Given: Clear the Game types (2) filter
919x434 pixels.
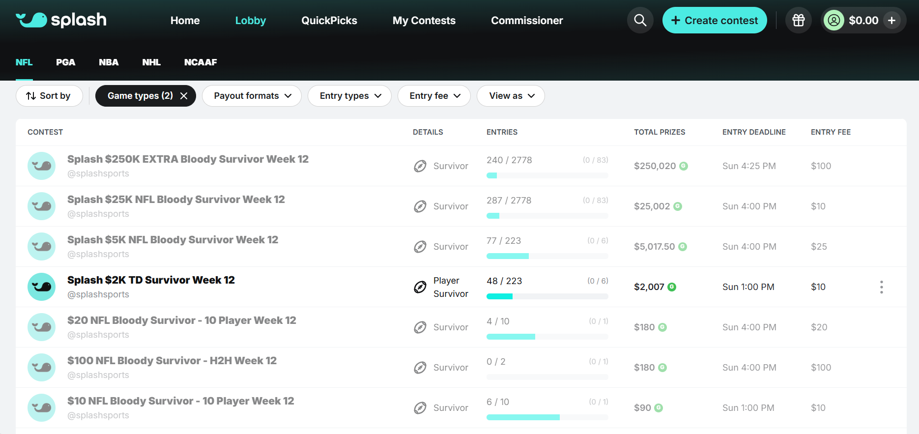Looking at the screenshot, I should [184, 96].
